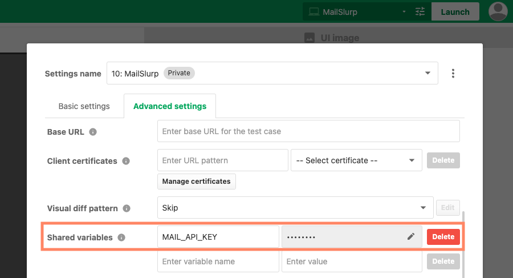
Task: Click the Enter variable name field
Action: (x=218, y=261)
